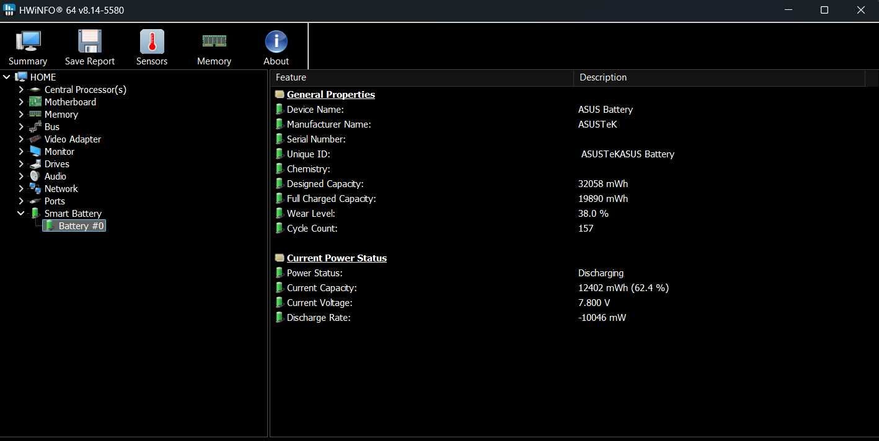Expand the Bus tree node
This screenshot has width=879, height=441.
pyautogui.click(x=21, y=126)
